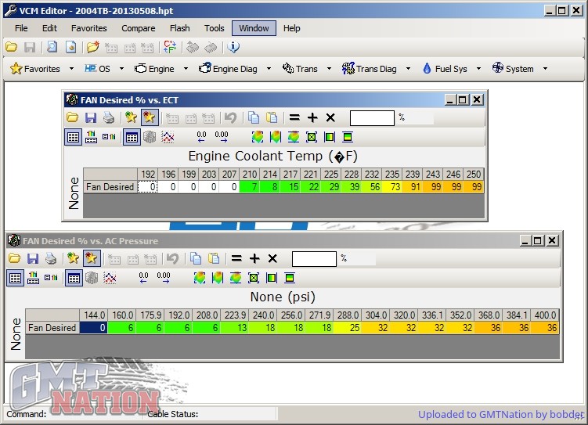588x425 pixels.
Task: Click the plus (add) icon in AC Pressure window
Action: (x=254, y=258)
